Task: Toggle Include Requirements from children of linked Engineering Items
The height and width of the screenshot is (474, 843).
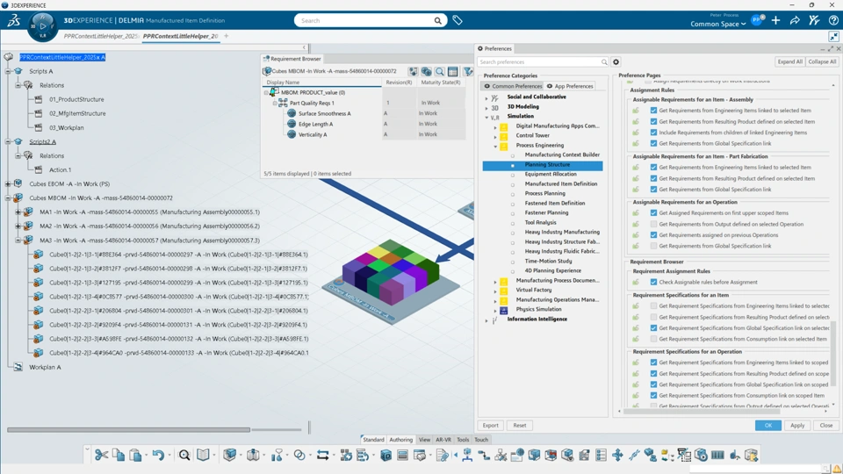Action: click(653, 133)
